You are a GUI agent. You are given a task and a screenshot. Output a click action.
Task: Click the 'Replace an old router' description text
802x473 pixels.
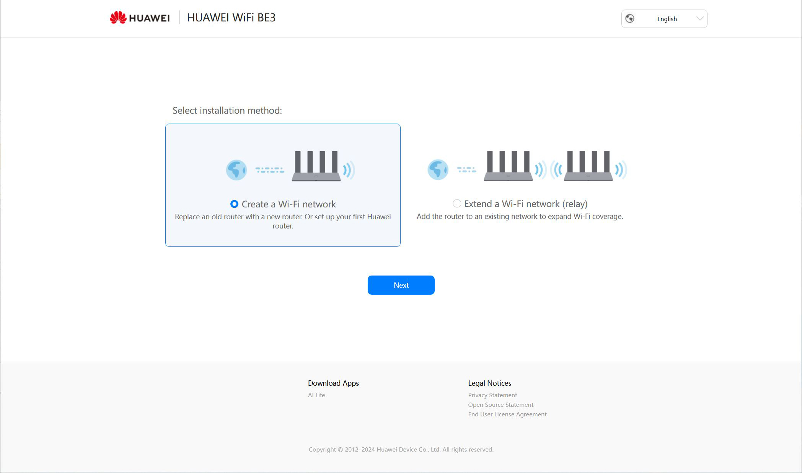283,221
